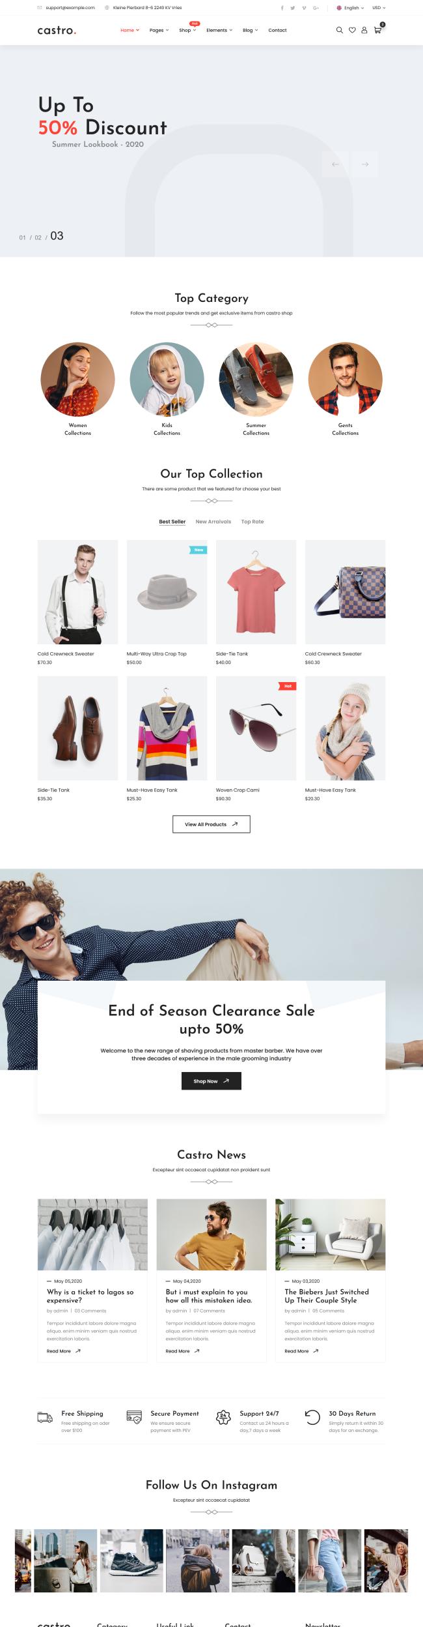This screenshot has width=423, height=1627.
Task: Open the search icon in header
Action: point(339,30)
